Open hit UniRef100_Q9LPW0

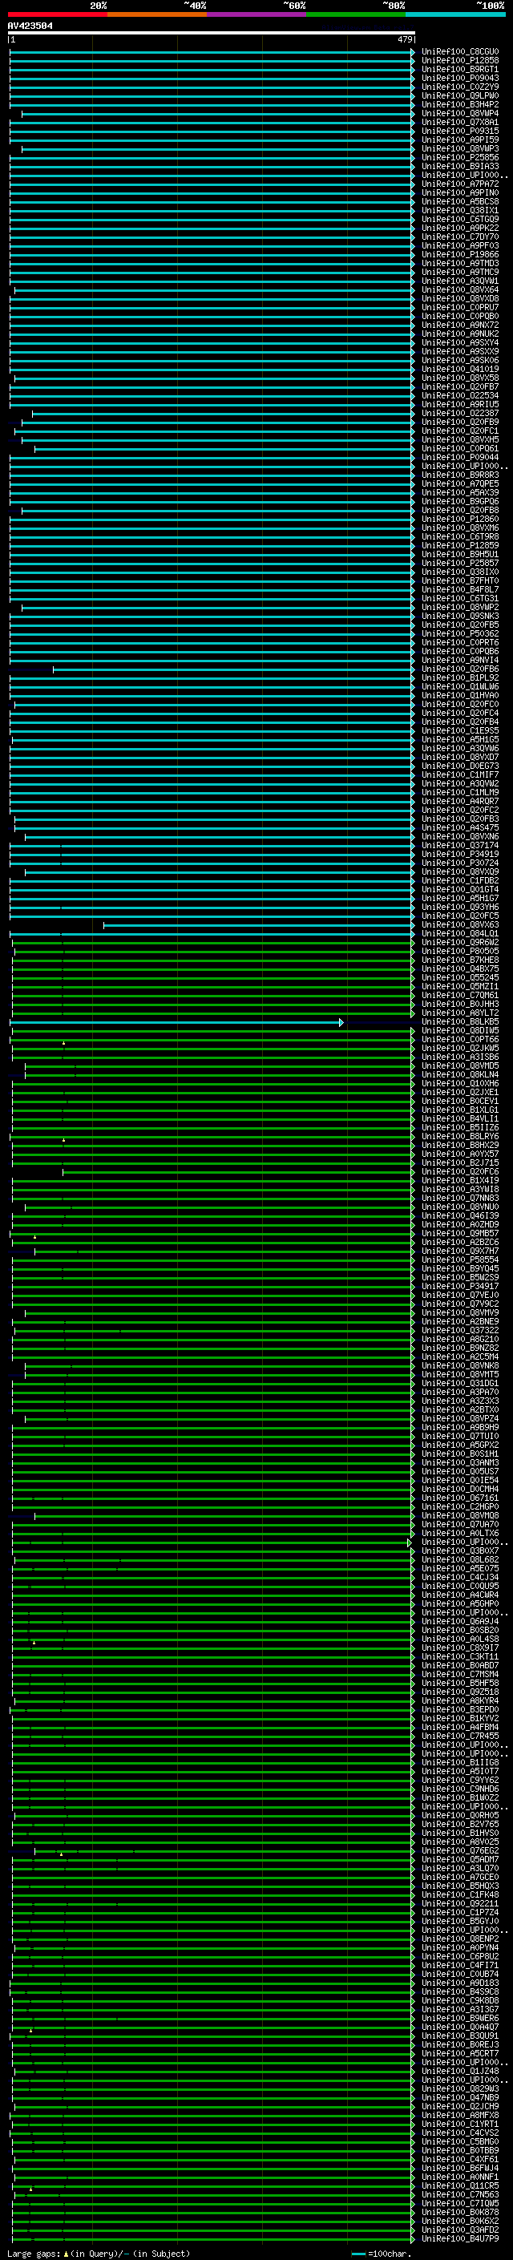click(x=459, y=95)
